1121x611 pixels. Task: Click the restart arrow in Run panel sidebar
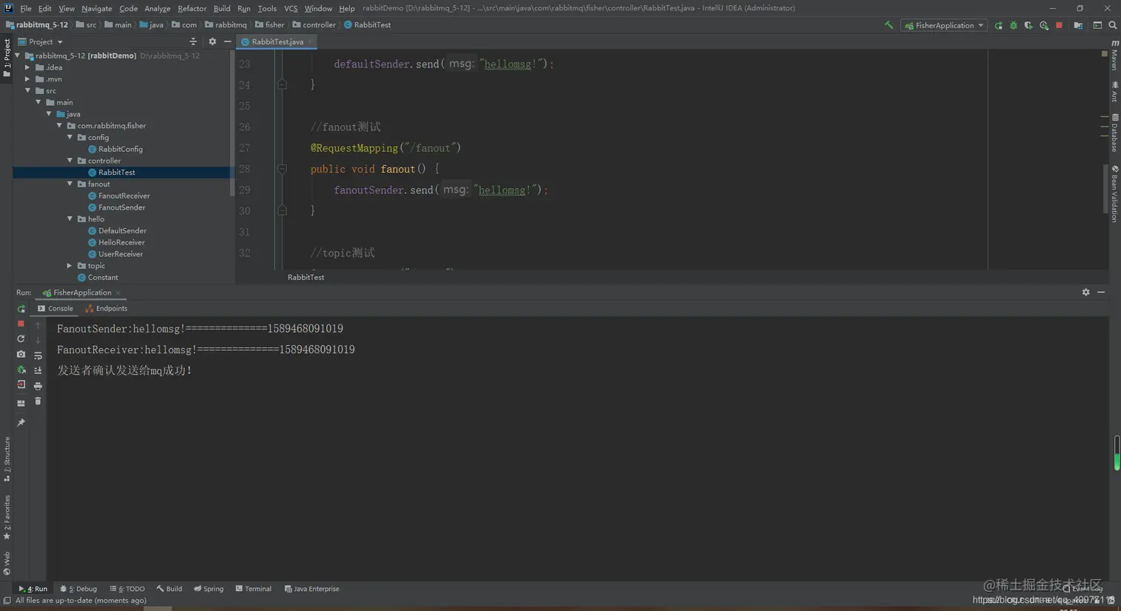pos(21,339)
